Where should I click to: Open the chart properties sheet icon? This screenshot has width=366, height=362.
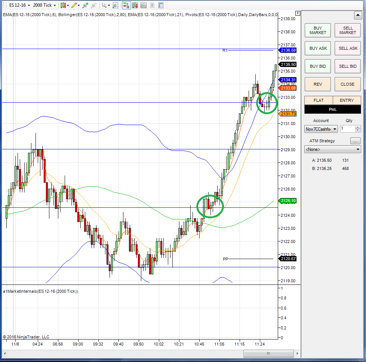[x=161, y=5]
